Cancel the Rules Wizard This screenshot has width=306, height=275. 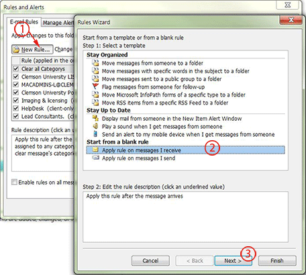[150, 261]
